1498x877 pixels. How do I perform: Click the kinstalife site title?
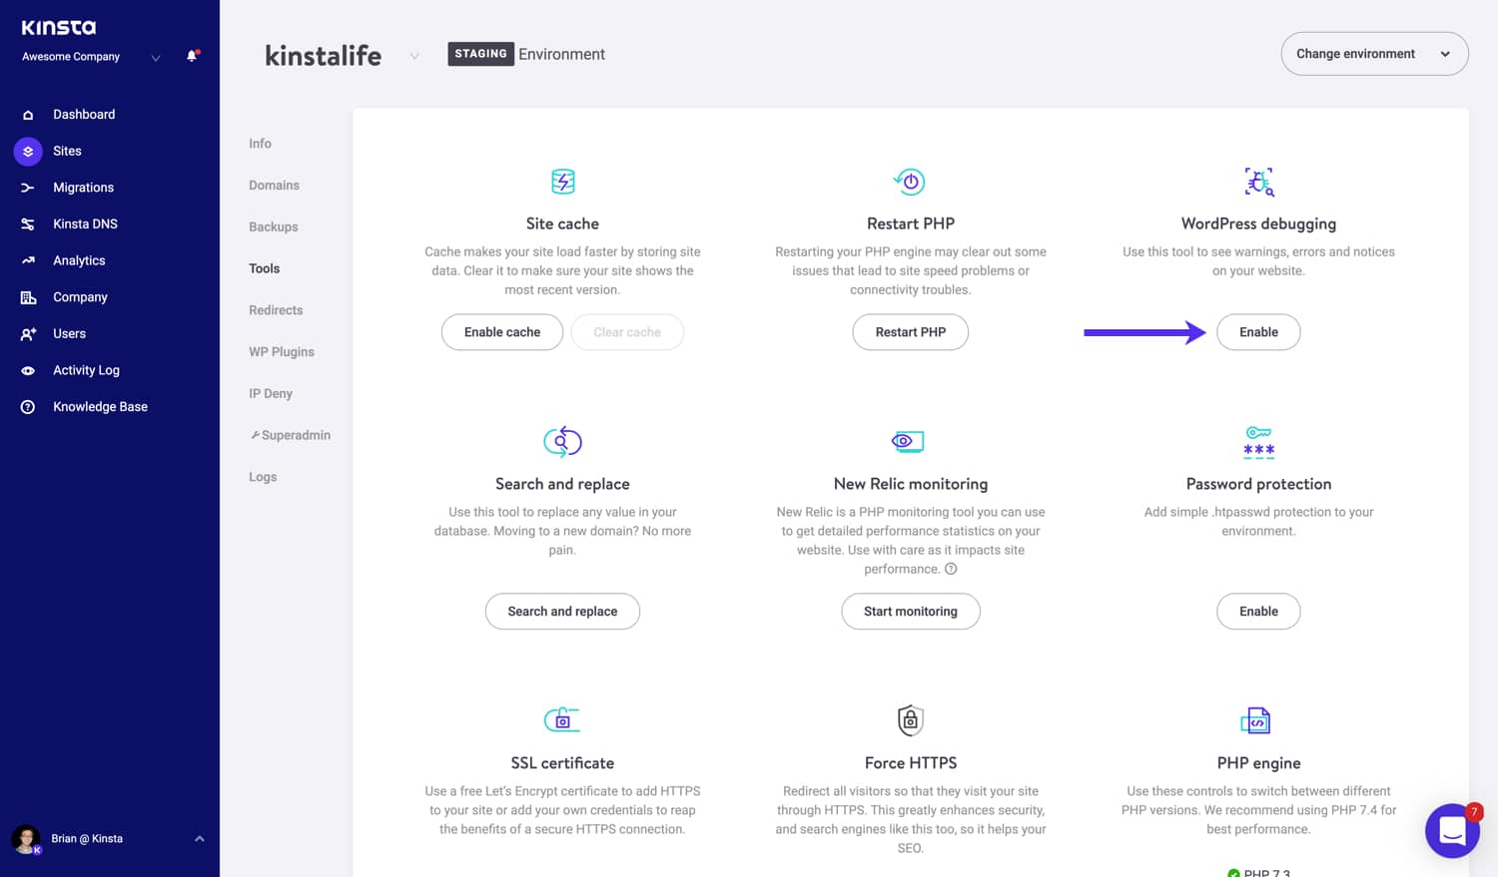323,56
